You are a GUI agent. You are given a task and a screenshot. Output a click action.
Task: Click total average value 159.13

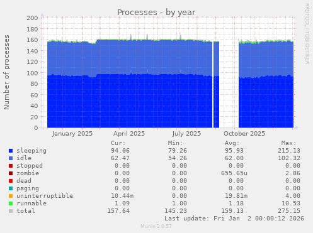click(232, 211)
